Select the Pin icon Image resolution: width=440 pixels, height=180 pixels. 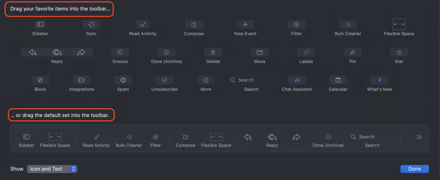click(353, 52)
